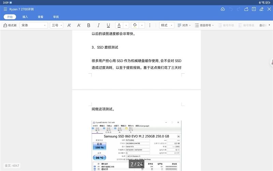Switch to the 插入 tab
This screenshot has height=171, width=273.
click(x=25, y=17)
